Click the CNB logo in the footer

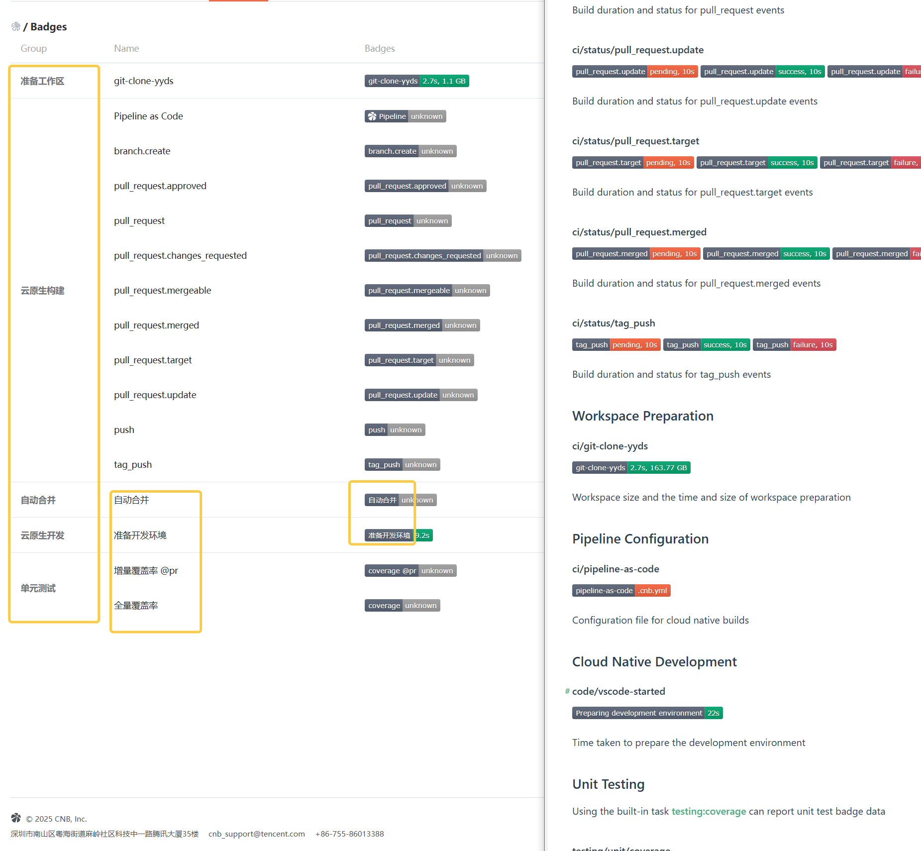click(16, 818)
